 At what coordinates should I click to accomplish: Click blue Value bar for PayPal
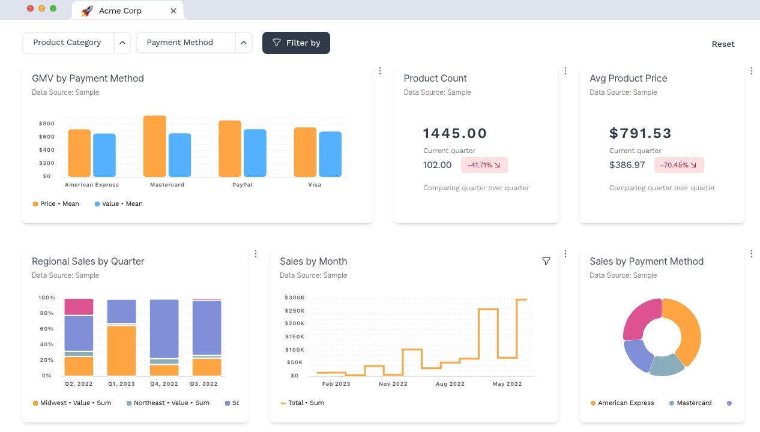[255, 153]
